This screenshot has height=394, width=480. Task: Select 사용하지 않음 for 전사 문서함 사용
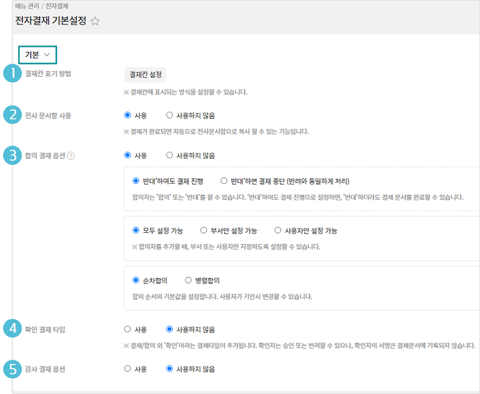click(170, 115)
